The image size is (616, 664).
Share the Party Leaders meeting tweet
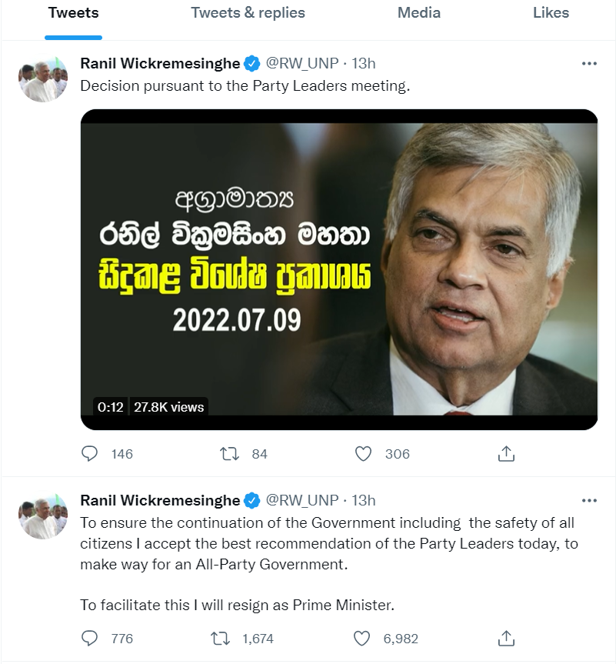point(506,454)
